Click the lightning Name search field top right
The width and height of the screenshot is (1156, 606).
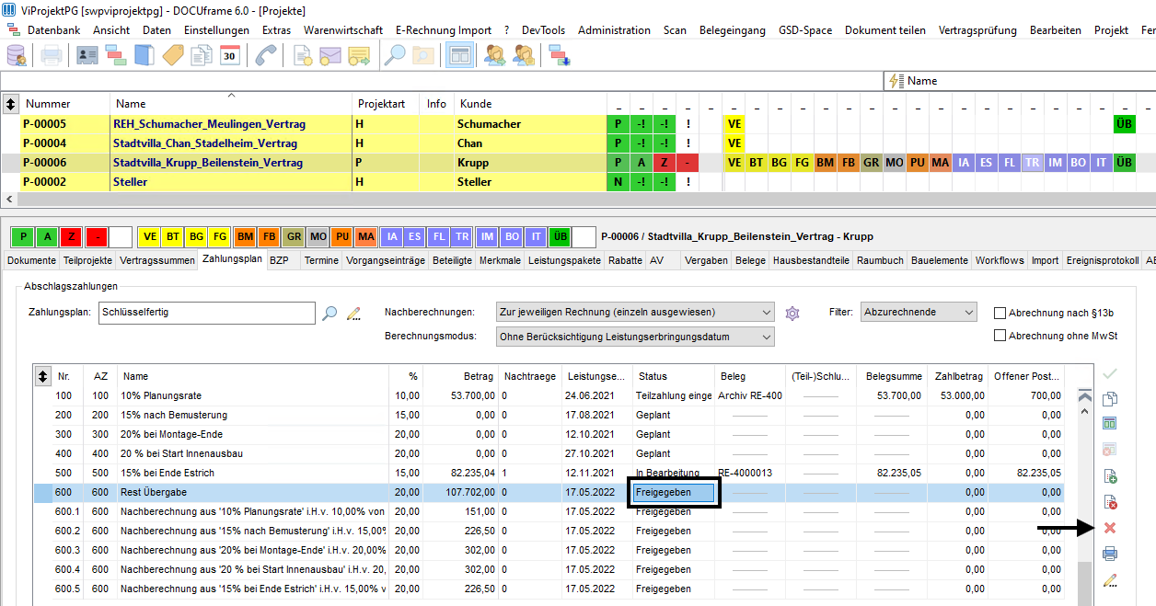coord(1020,81)
